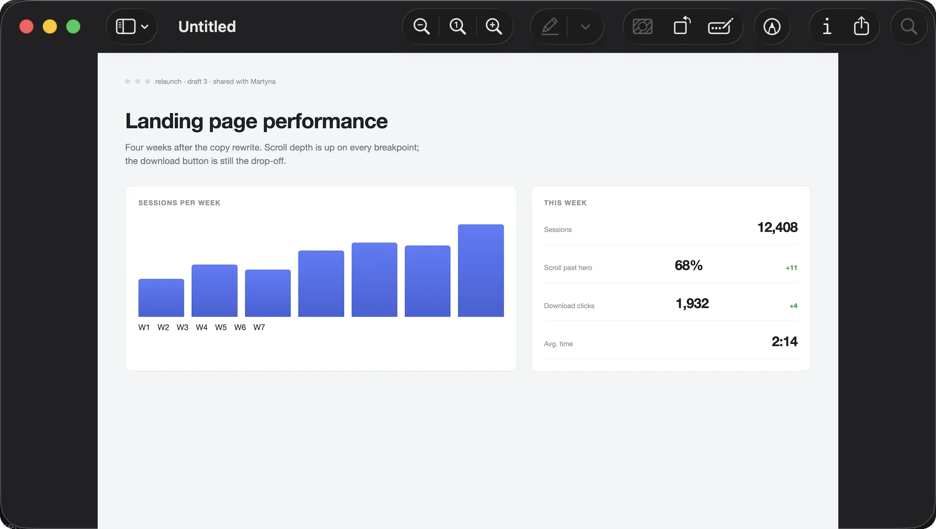Click the 1,932 download clicks value
Viewport: 936px width, 529px height.
point(692,304)
